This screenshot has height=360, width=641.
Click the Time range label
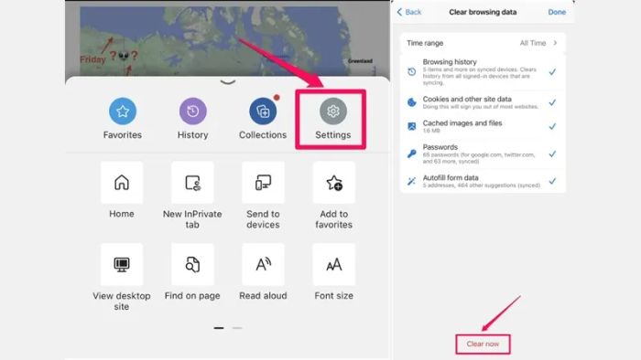pyautogui.click(x=425, y=43)
